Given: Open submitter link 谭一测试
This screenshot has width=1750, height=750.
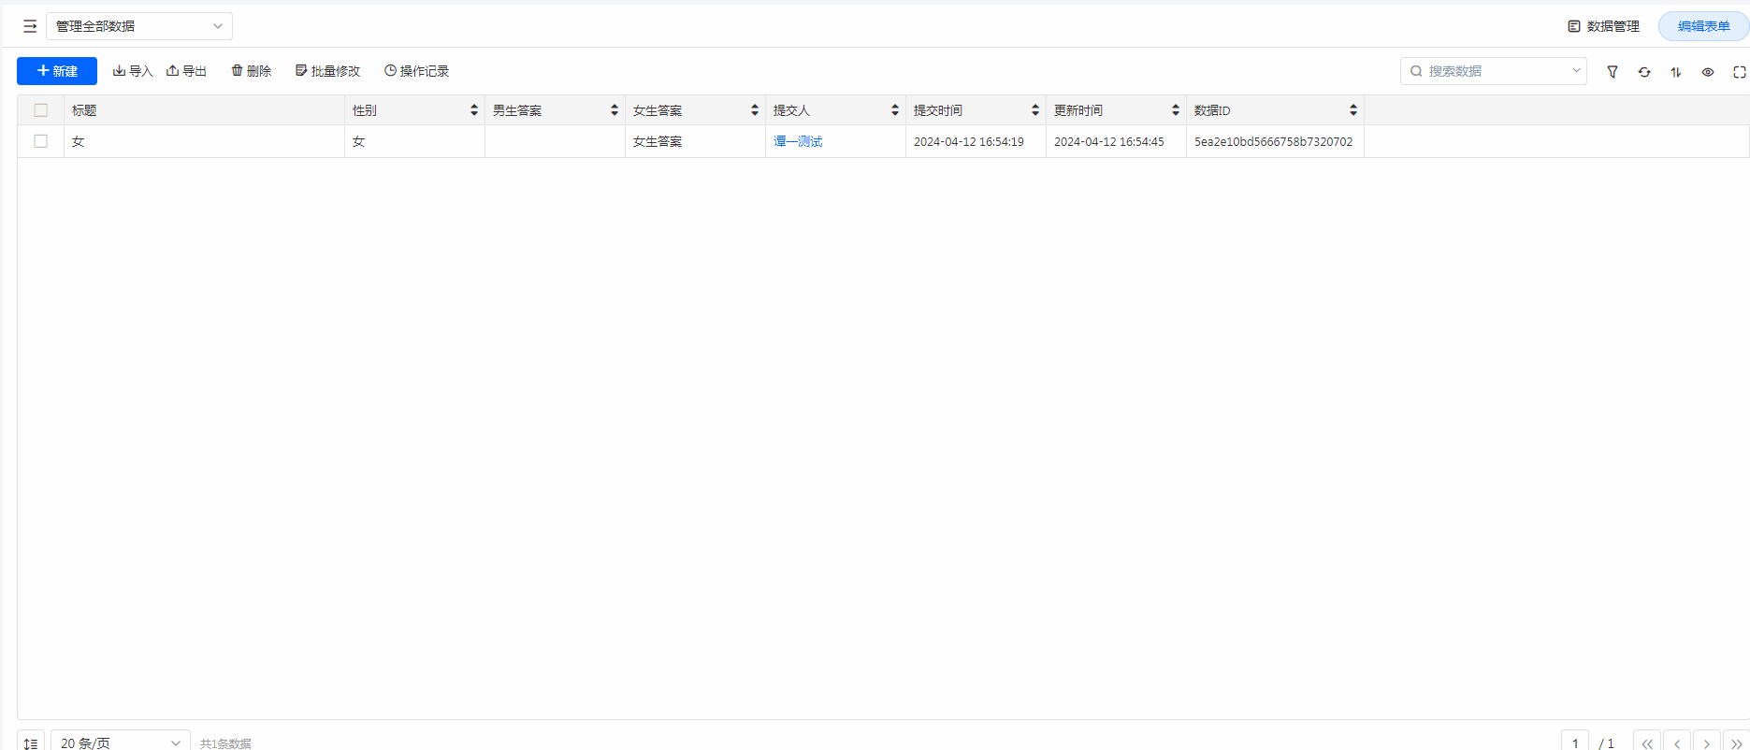Looking at the screenshot, I should 798,141.
